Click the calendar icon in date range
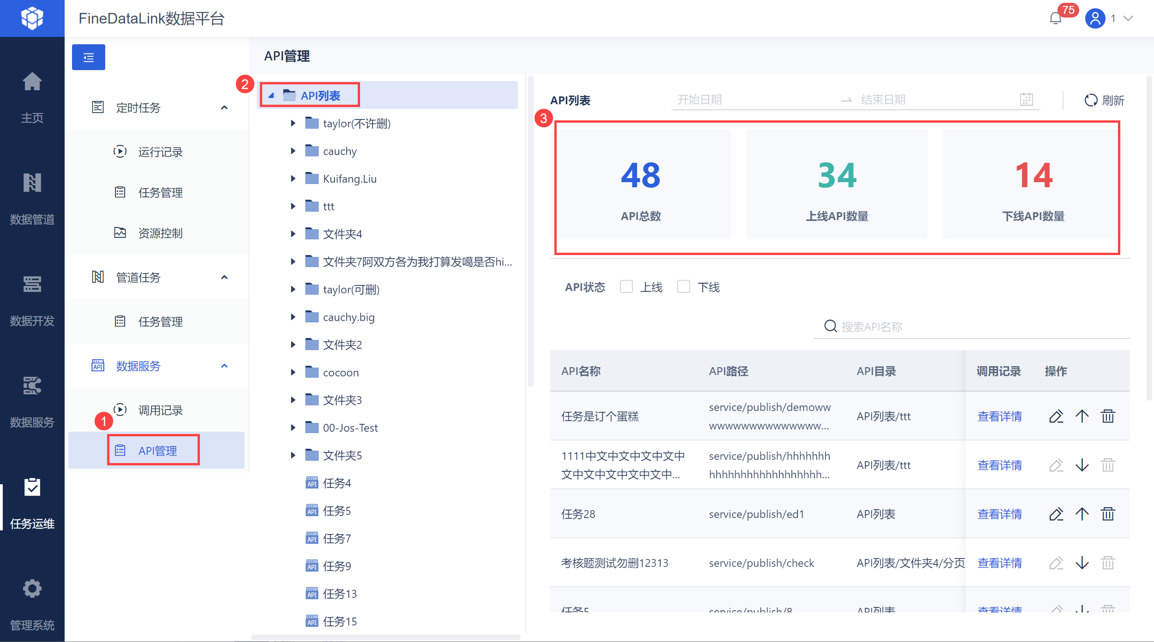Viewport: 1154px width, 642px height. (x=1026, y=99)
